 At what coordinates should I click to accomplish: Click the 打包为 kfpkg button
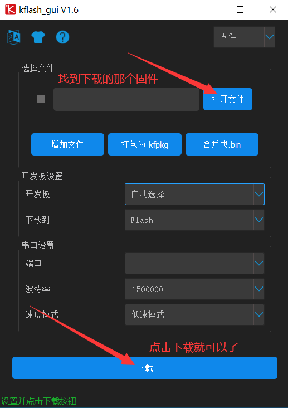(145, 144)
